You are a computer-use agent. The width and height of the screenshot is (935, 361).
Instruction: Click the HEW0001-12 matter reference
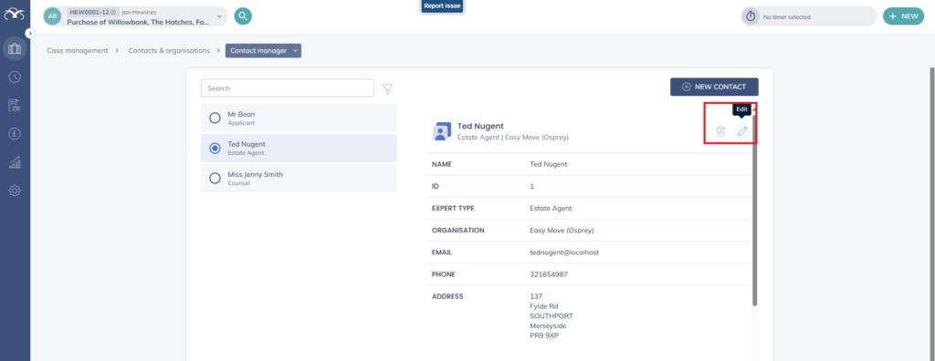click(89, 12)
